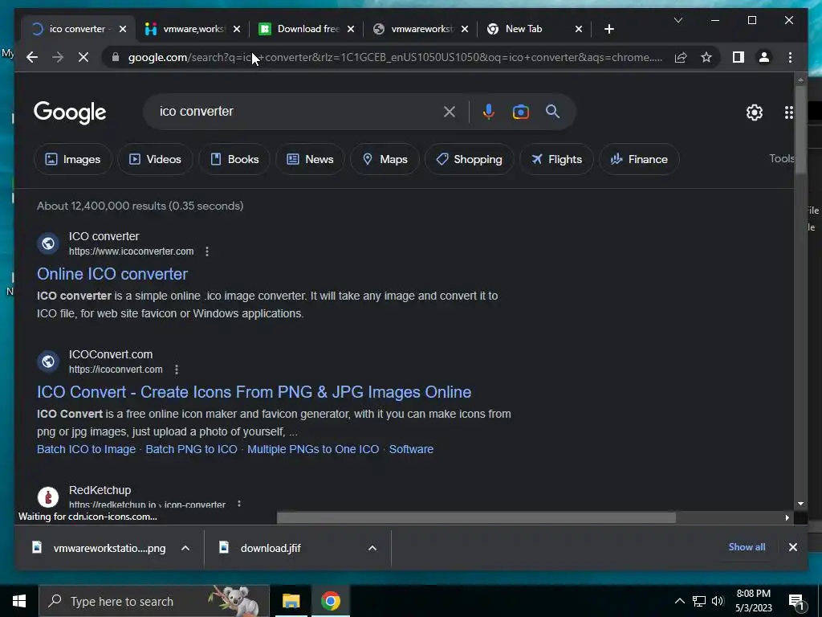Click the horizontal page scrollbar
The height and width of the screenshot is (617, 822).
click(476, 518)
